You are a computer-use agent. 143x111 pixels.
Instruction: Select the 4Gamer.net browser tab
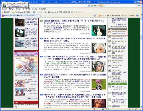(x=19, y=16)
